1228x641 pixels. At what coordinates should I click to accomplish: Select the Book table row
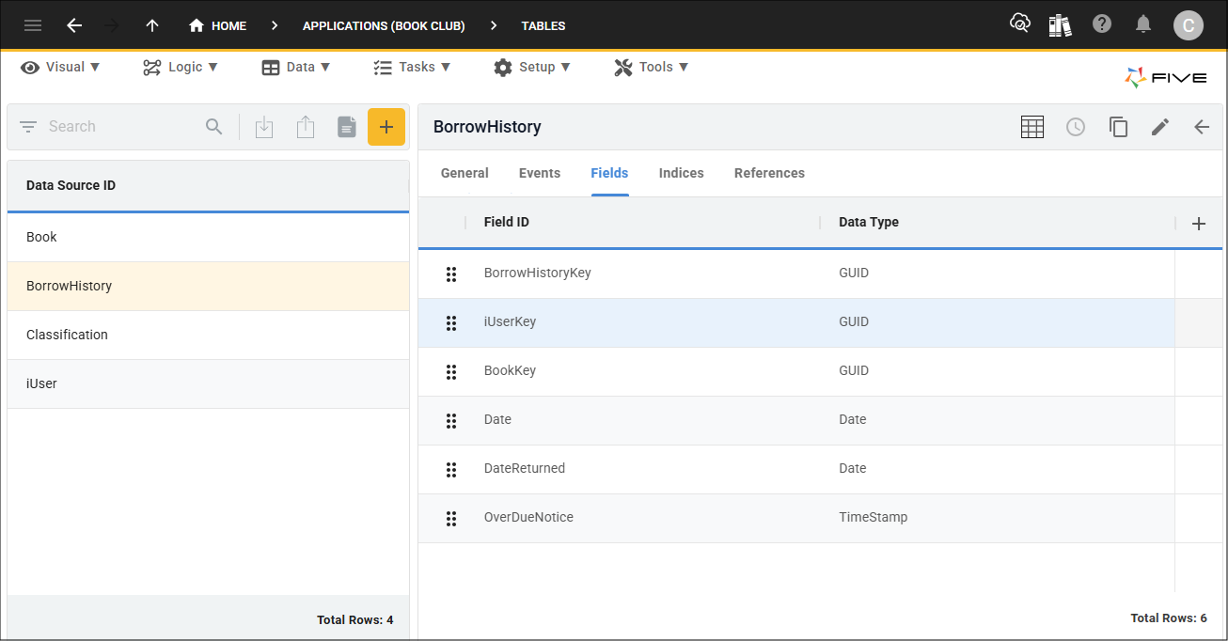point(208,237)
